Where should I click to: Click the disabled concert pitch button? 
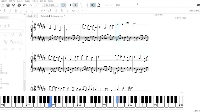click(108, 5)
